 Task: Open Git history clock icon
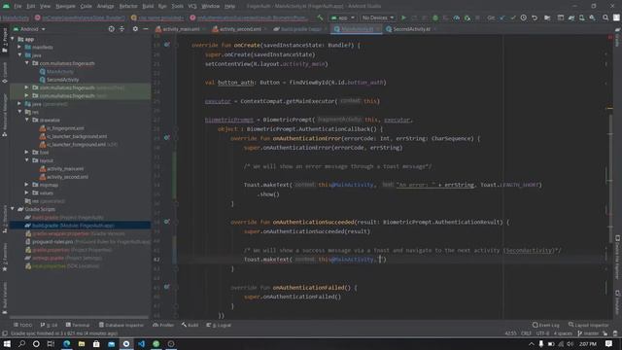pyautogui.click(x=524, y=17)
